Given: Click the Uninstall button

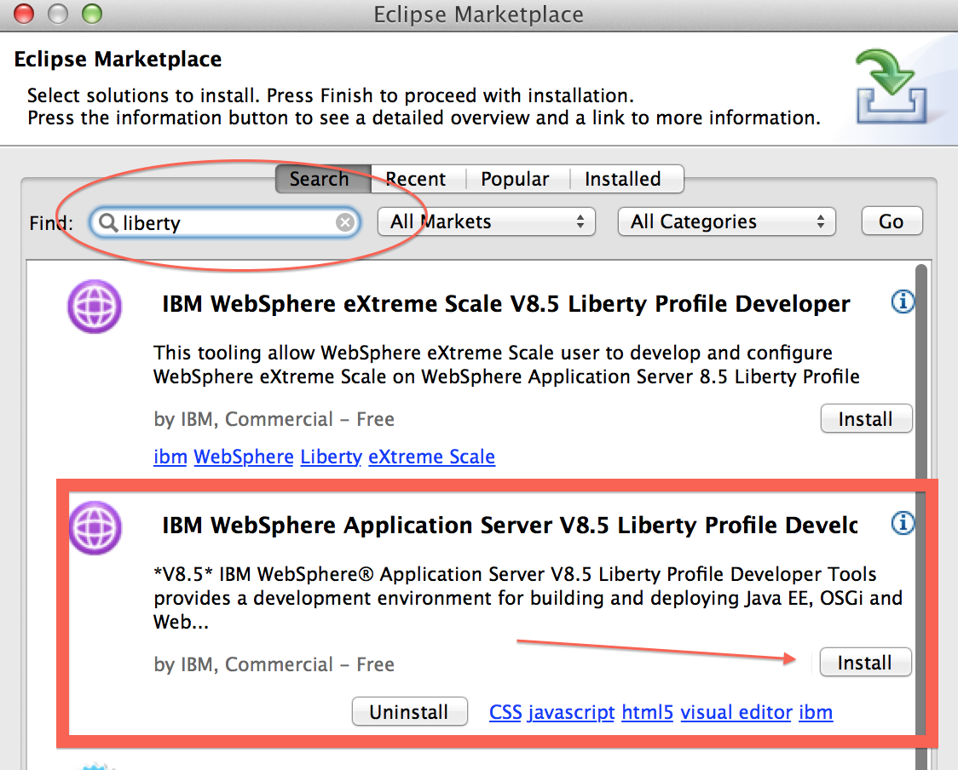Looking at the screenshot, I should click(x=409, y=712).
